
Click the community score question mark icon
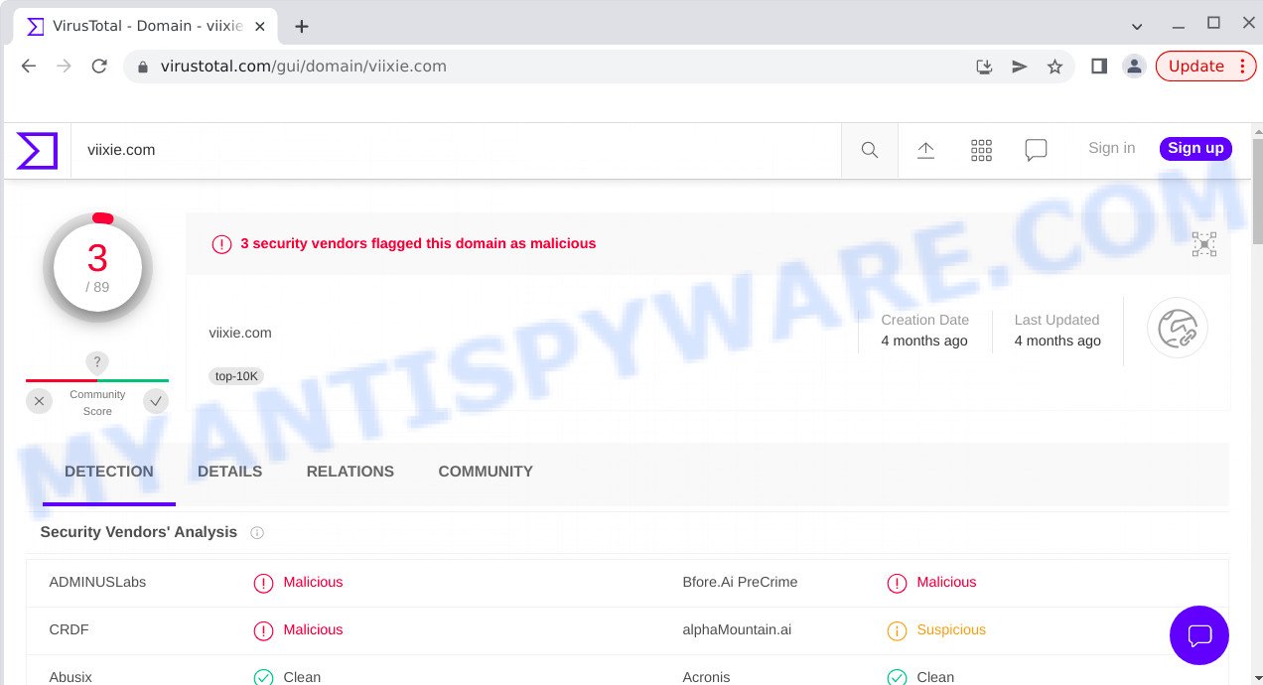[x=97, y=362]
